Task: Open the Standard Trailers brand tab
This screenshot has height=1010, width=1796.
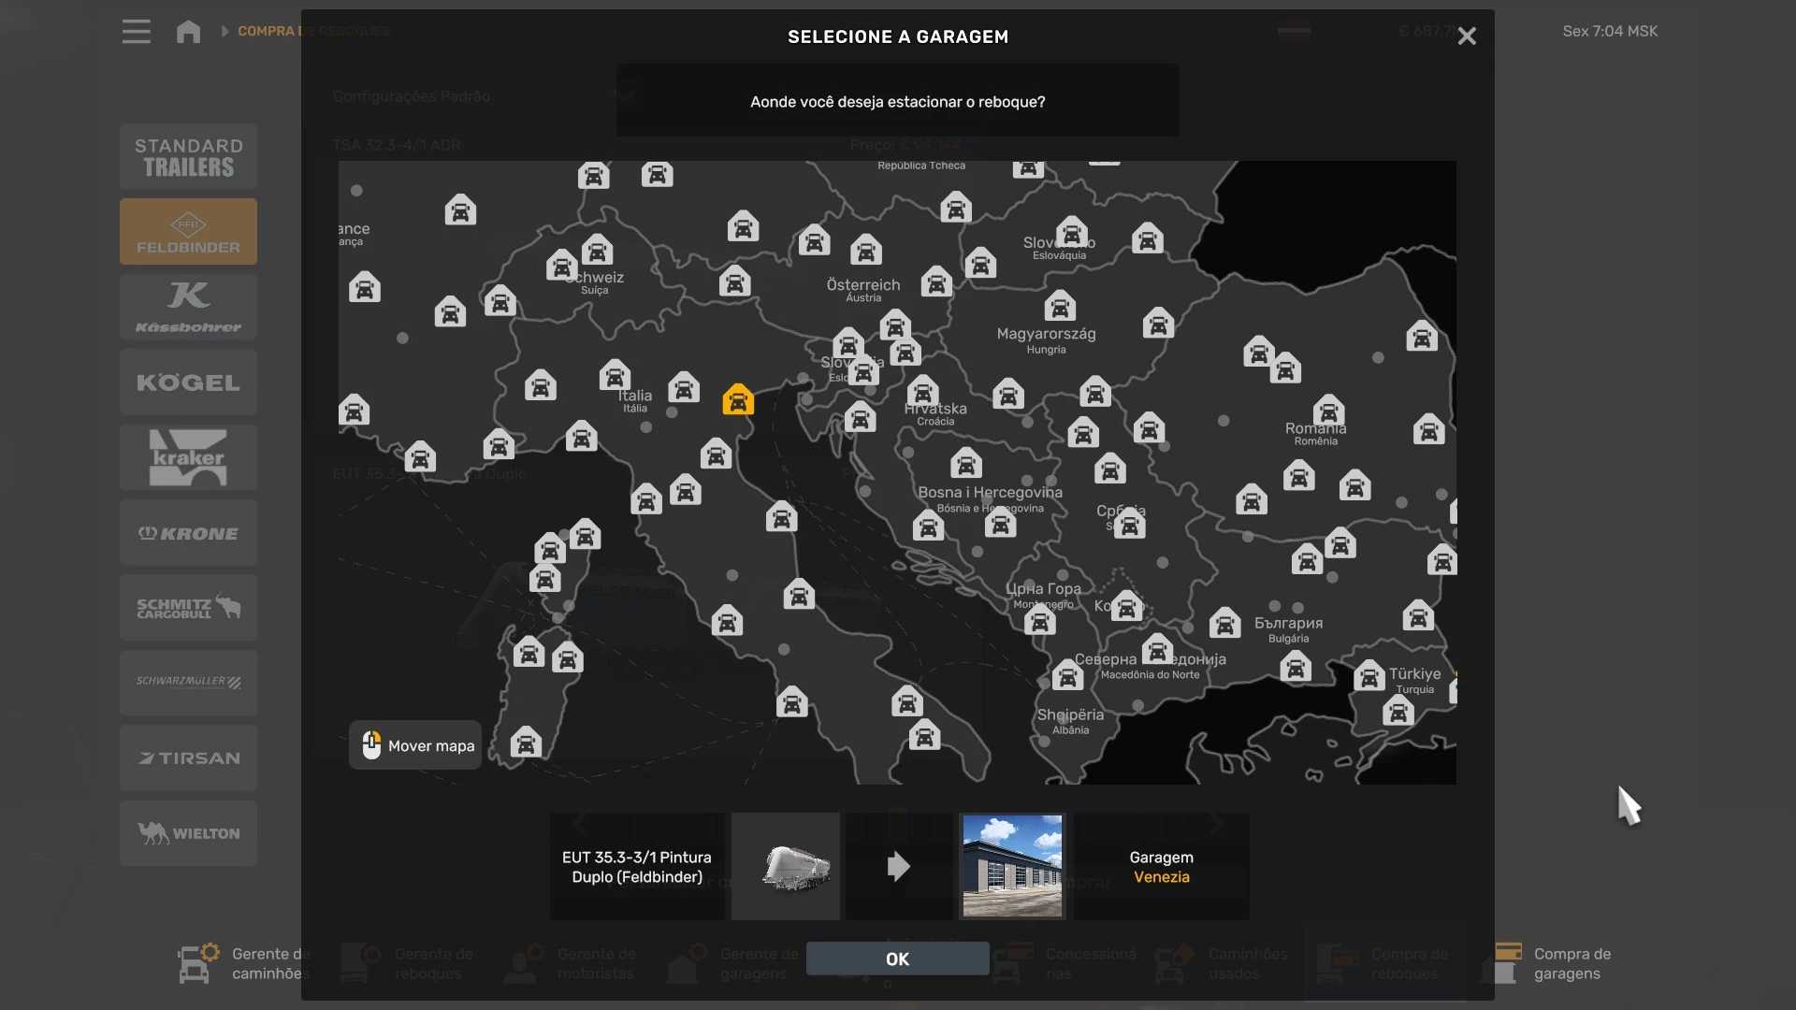Action: point(188,157)
